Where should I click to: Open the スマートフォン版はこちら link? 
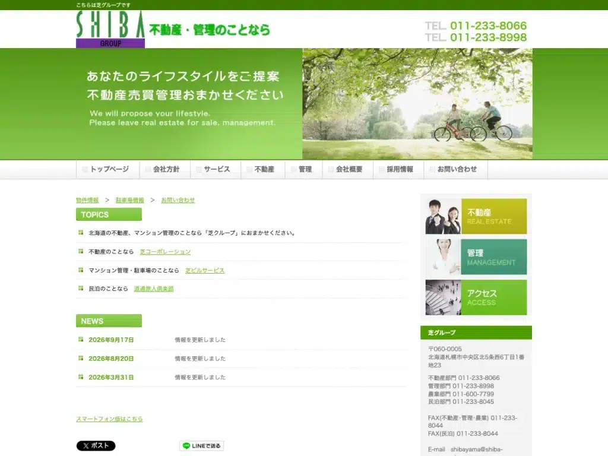(x=109, y=419)
